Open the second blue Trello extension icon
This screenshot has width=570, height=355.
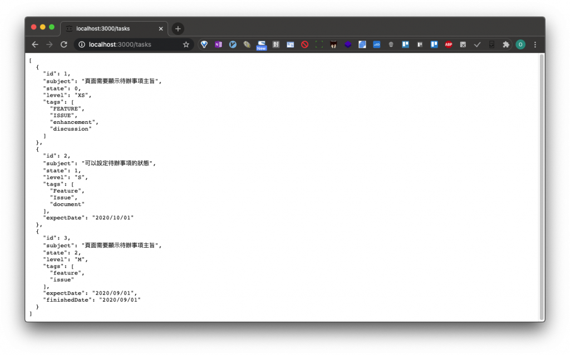434,44
